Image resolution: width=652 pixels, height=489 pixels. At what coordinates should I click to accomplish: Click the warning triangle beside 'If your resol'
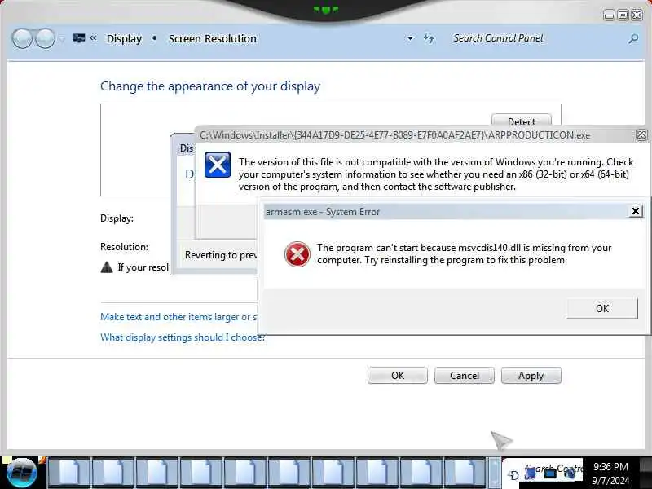(x=107, y=267)
